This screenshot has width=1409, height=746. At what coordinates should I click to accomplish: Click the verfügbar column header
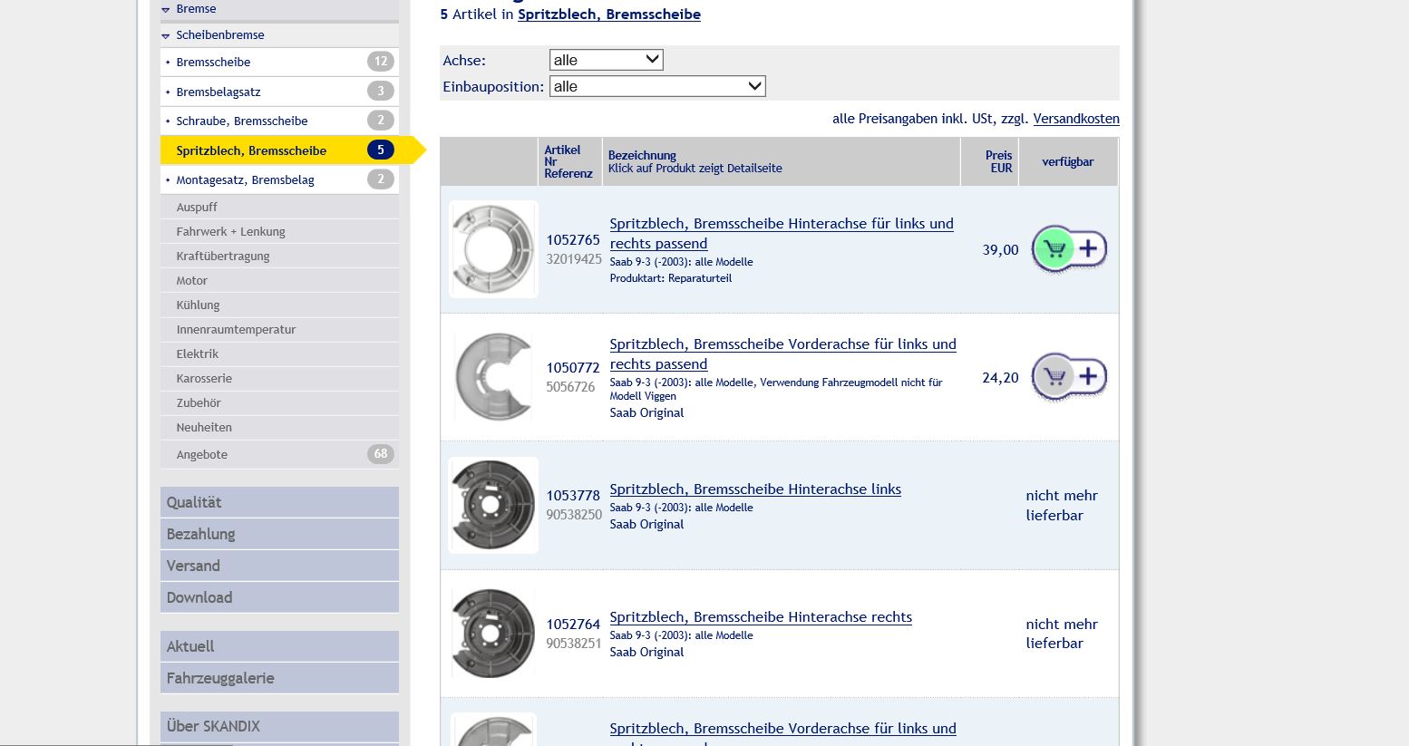pyautogui.click(x=1068, y=161)
